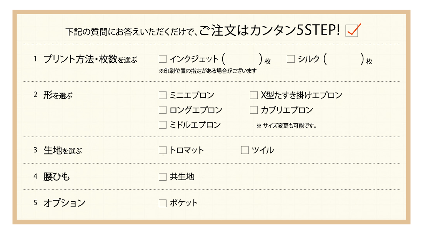Image resolution: width=423 pixels, height=236 pixels.
Task: Enable the ポケット option checkbox
Action: point(162,203)
